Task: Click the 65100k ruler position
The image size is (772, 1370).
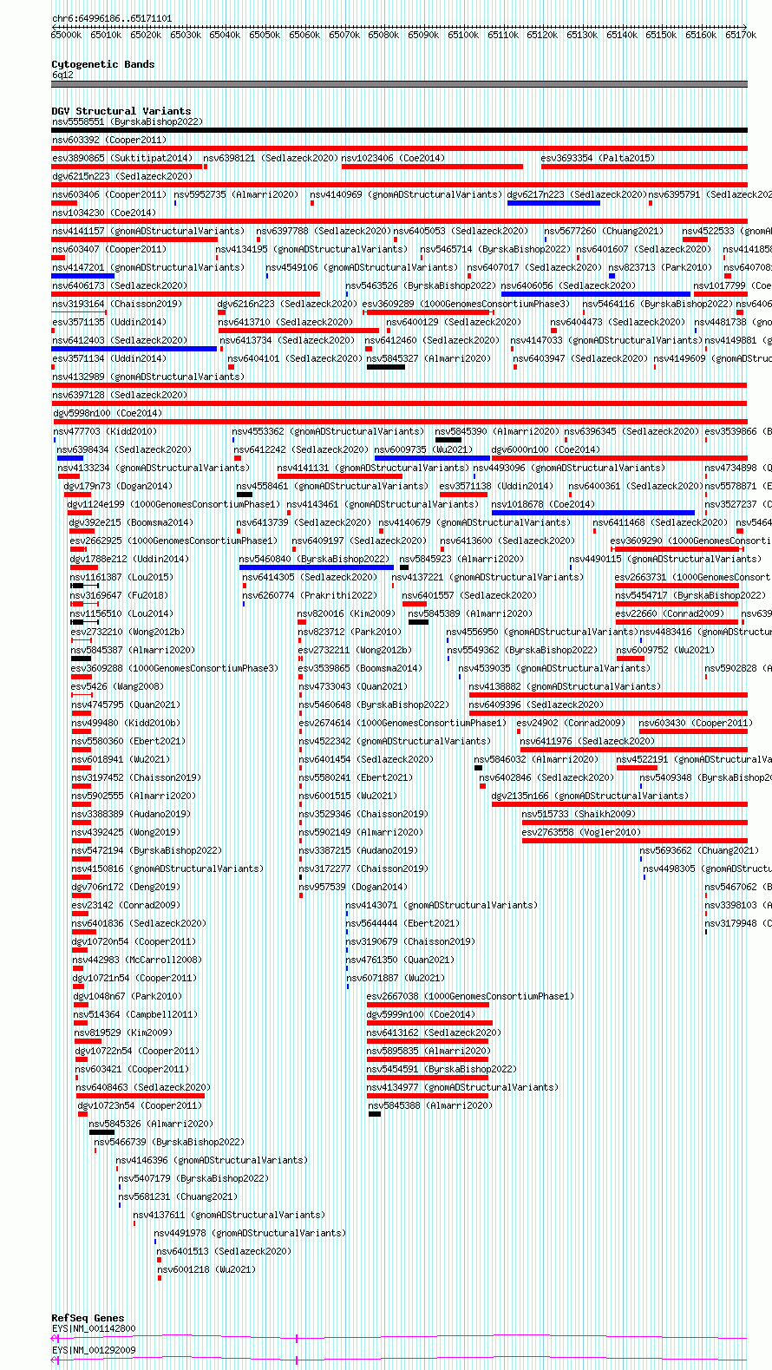Action: [x=463, y=35]
